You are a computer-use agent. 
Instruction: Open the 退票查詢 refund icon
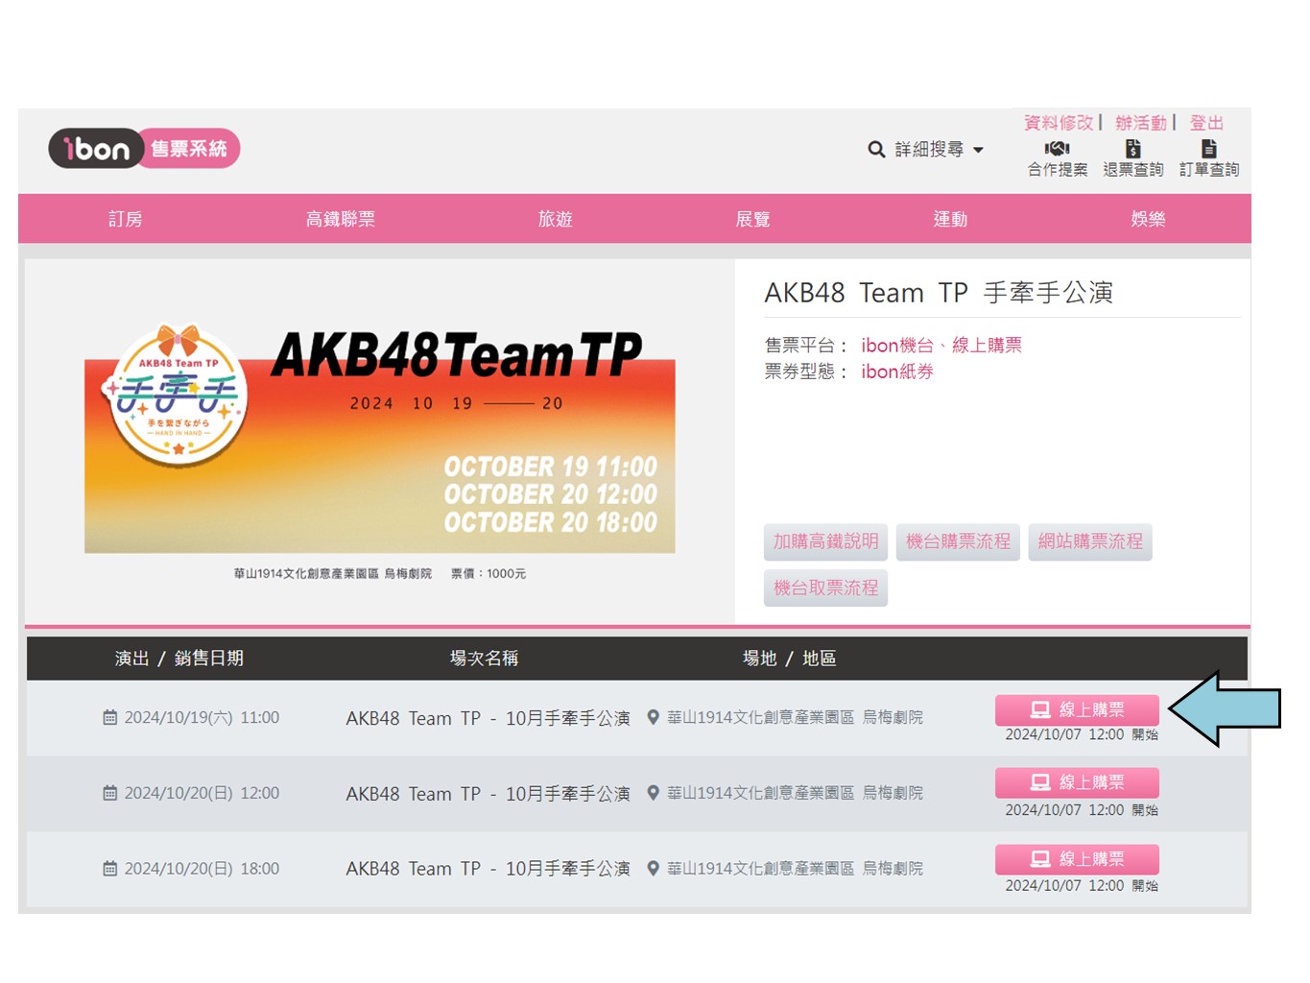click(1132, 149)
